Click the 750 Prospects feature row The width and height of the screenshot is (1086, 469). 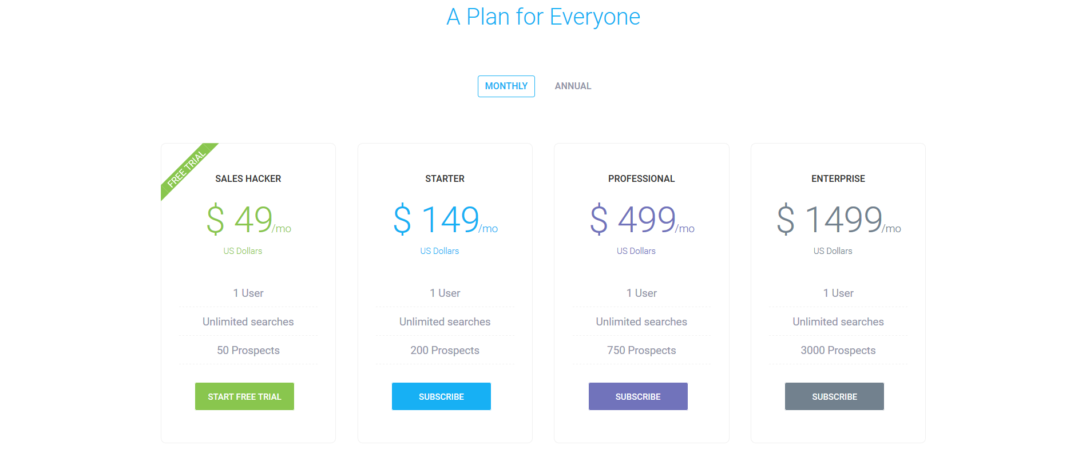(641, 351)
